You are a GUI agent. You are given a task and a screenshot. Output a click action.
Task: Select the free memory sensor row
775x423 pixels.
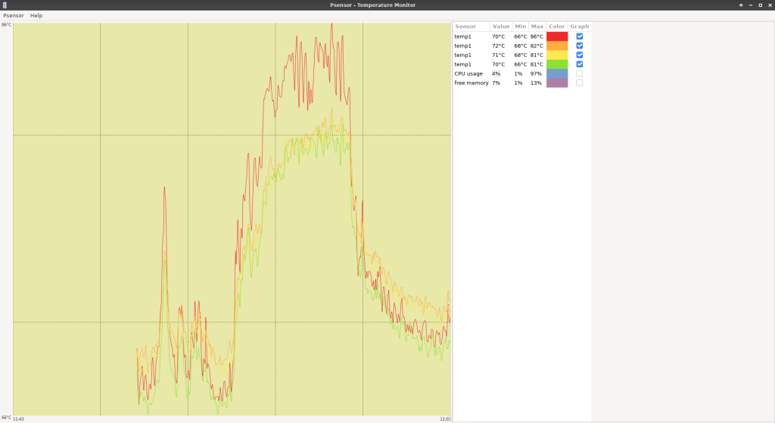pos(471,82)
